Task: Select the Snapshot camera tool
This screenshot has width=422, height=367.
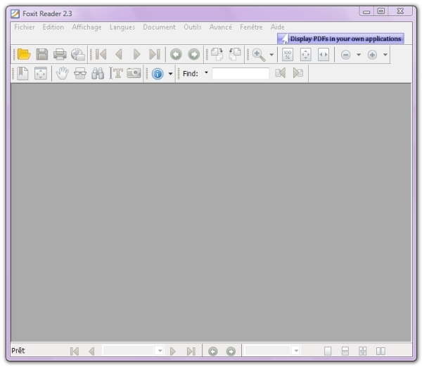Action: [134, 73]
